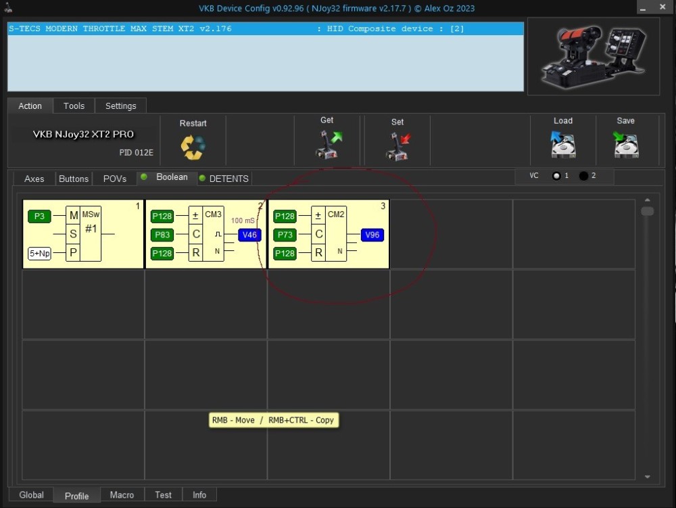Click the Load disk icon

[x=562, y=145]
